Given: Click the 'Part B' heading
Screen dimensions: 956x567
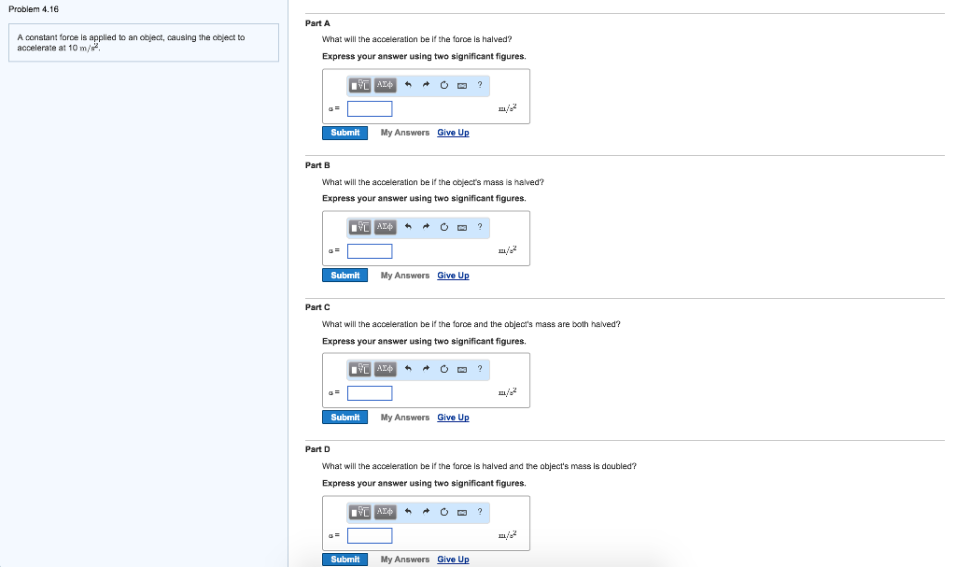Looking at the screenshot, I should 317,165.
